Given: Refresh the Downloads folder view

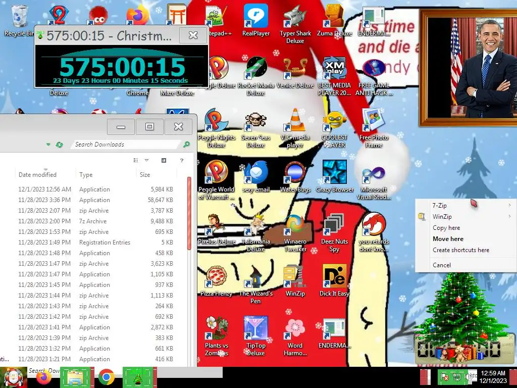Looking at the screenshot, I should tap(60, 144).
